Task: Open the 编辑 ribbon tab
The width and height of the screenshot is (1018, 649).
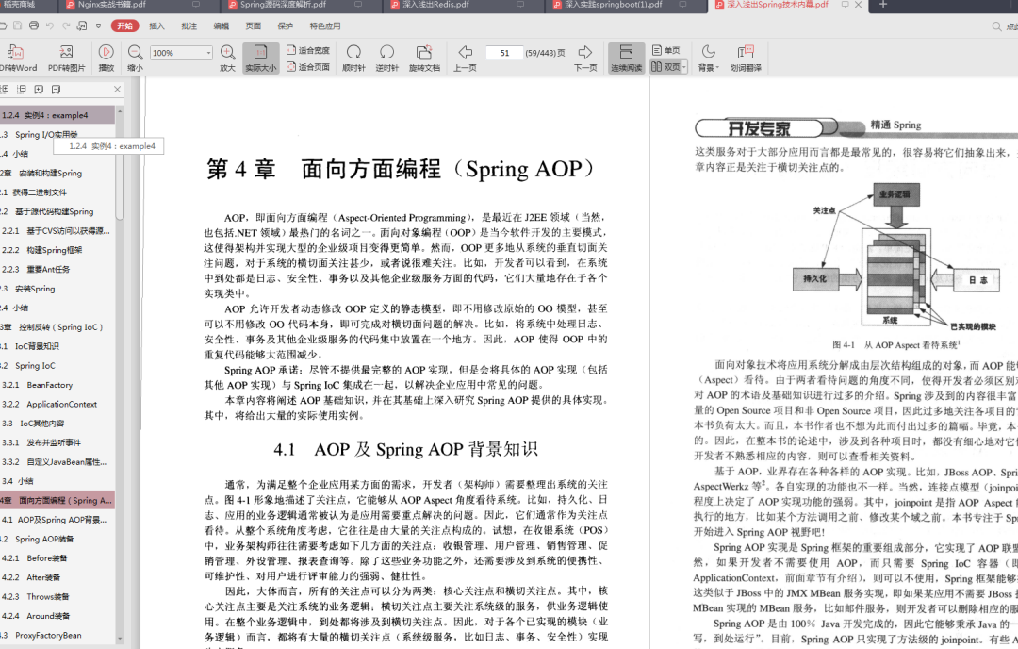Action: pyautogui.click(x=221, y=26)
